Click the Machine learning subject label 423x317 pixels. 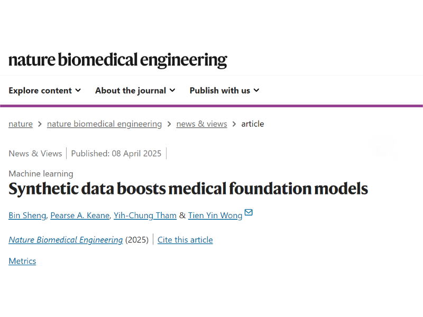click(x=41, y=174)
